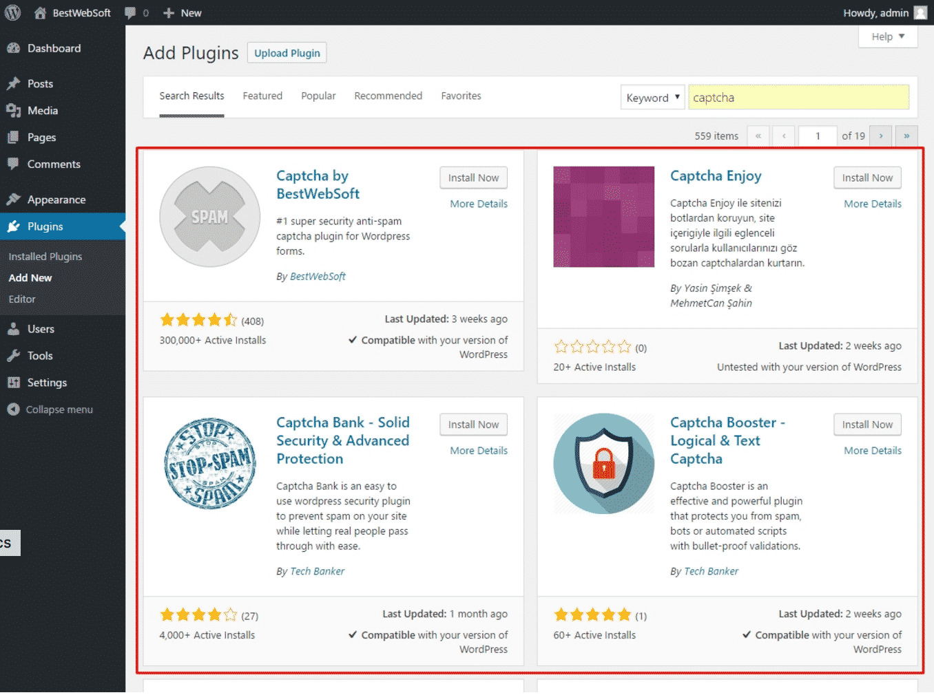Jump to the last page of results
The width and height of the screenshot is (934, 695).
click(906, 136)
